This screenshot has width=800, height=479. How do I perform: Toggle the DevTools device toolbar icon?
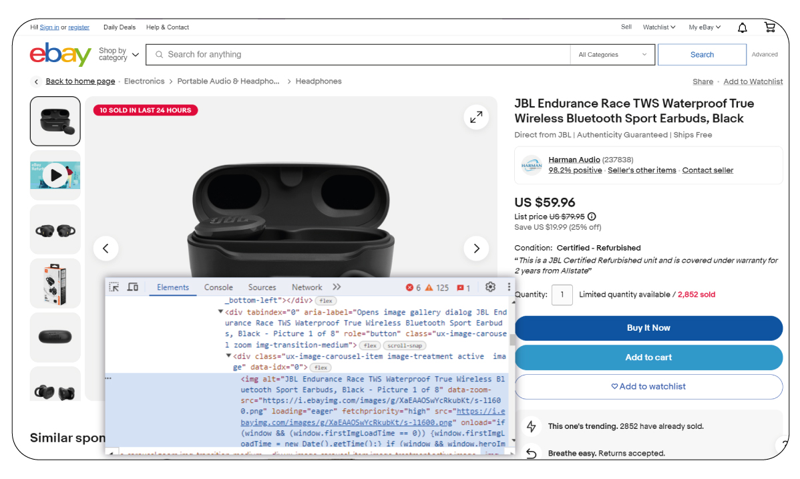point(133,287)
